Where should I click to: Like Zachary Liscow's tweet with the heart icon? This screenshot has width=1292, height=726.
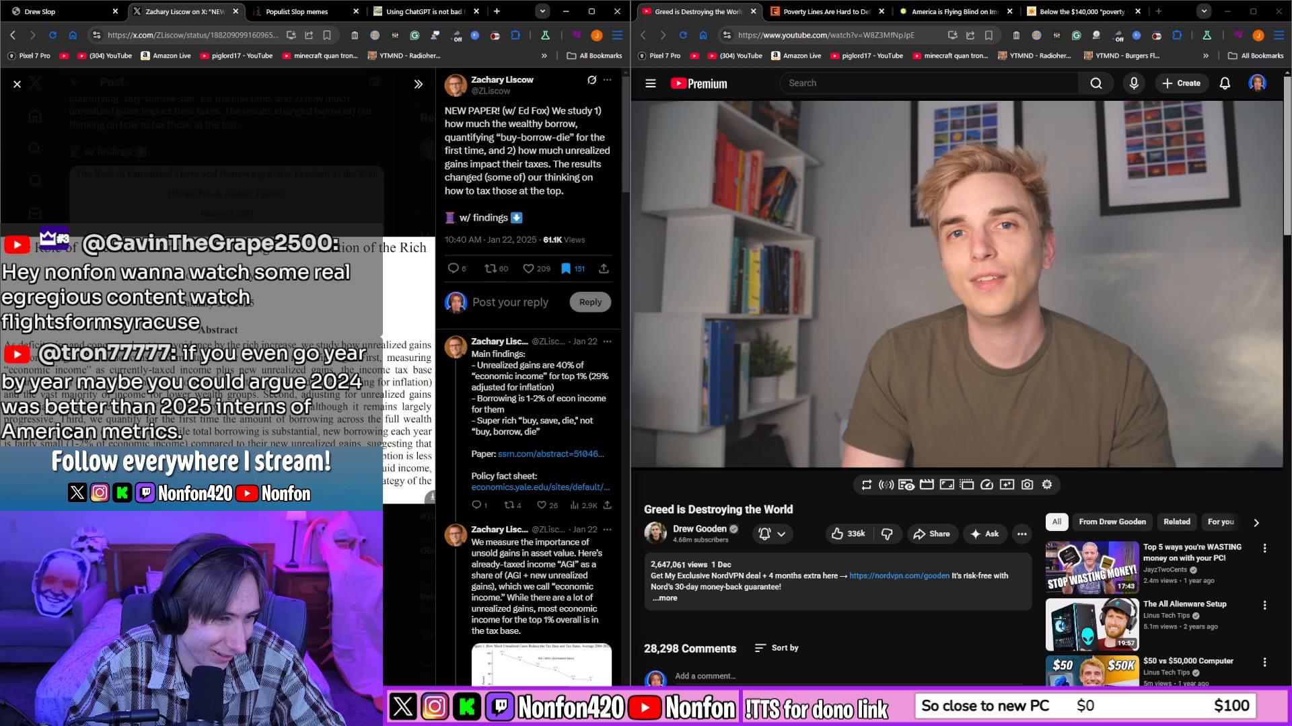coord(528,268)
